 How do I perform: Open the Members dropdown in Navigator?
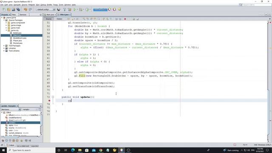click(11, 110)
